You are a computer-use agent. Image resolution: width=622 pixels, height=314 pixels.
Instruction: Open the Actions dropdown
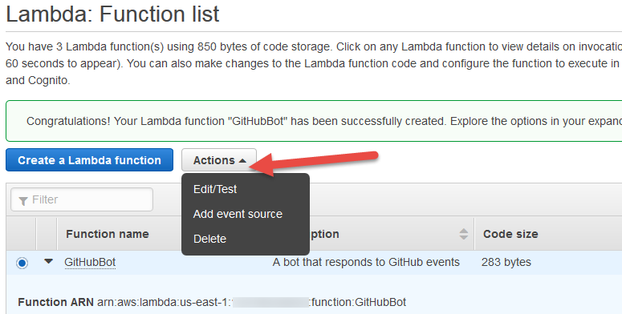click(219, 160)
